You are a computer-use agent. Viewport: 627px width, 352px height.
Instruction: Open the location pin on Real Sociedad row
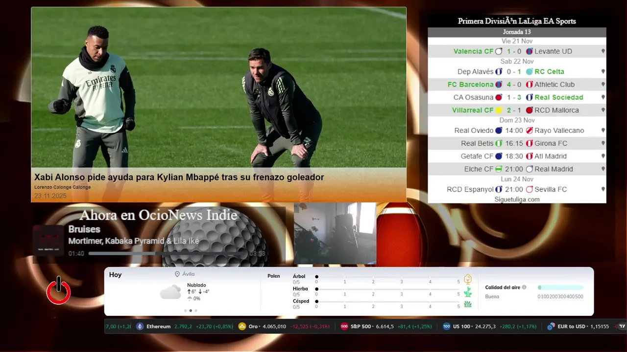603,97
